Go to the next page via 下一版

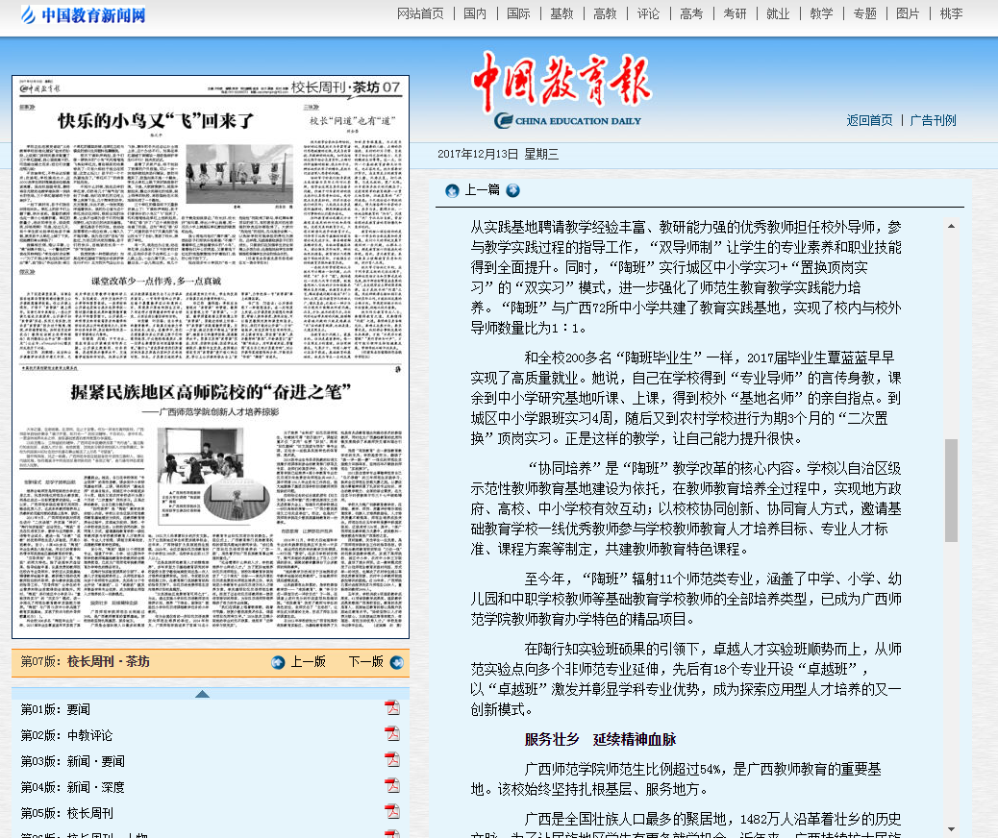[x=366, y=662]
